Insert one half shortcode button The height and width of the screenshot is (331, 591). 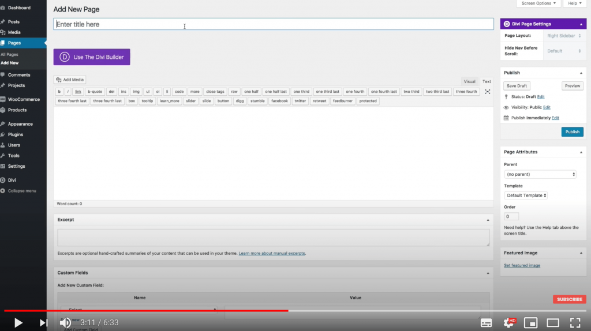pyautogui.click(x=251, y=92)
